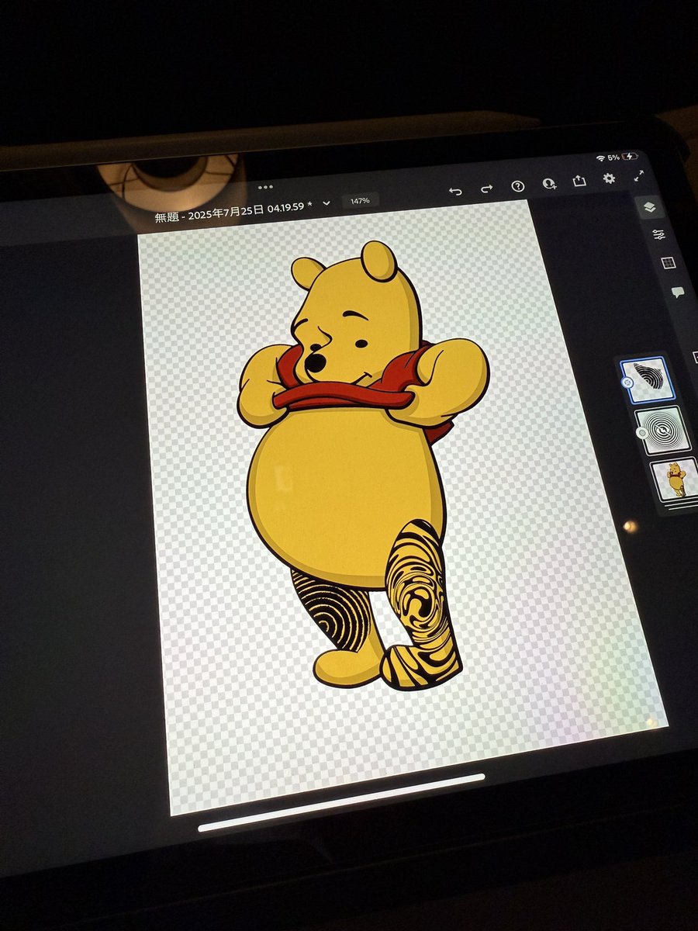
Task: Open app settings gear
Action: click(610, 178)
